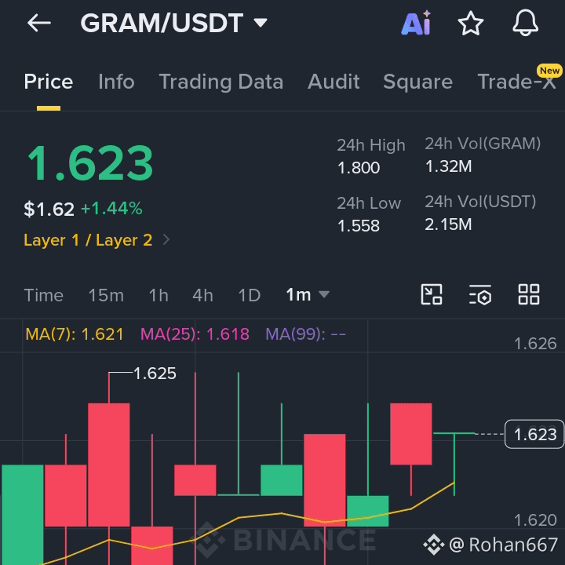565x565 pixels.
Task: Open chart indicator settings icon
Action: [480, 294]
